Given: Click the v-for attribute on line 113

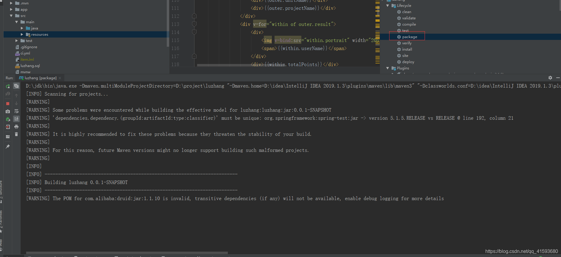Looking at the screenshot, I should (x=259, y=24).
